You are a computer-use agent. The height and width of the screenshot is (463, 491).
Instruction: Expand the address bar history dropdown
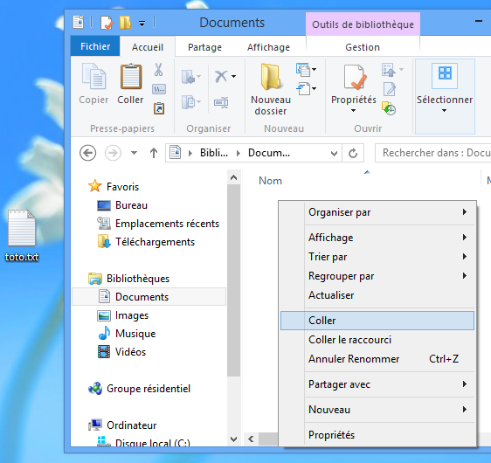(x=334, y=154)
